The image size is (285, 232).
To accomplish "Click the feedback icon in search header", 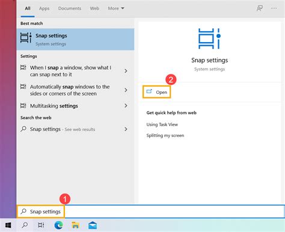I will click(x=260, y=8).
